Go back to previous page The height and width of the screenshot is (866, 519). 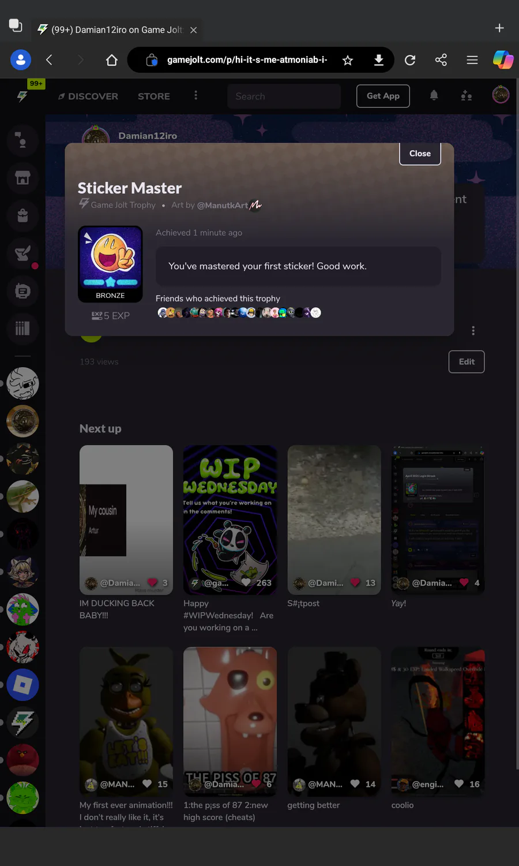tap(50, 59)
